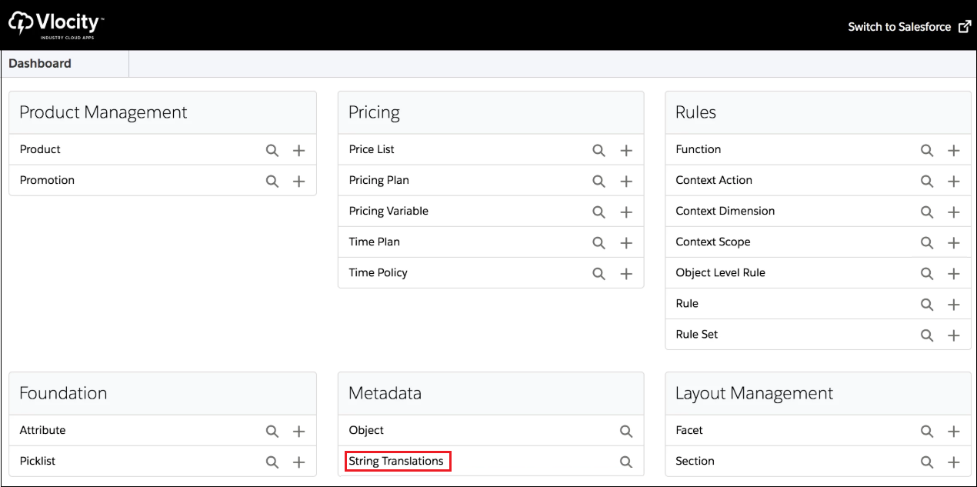Select Rule Set label
Viewport: 977px width, 487px height.
[x=697, y=334]
